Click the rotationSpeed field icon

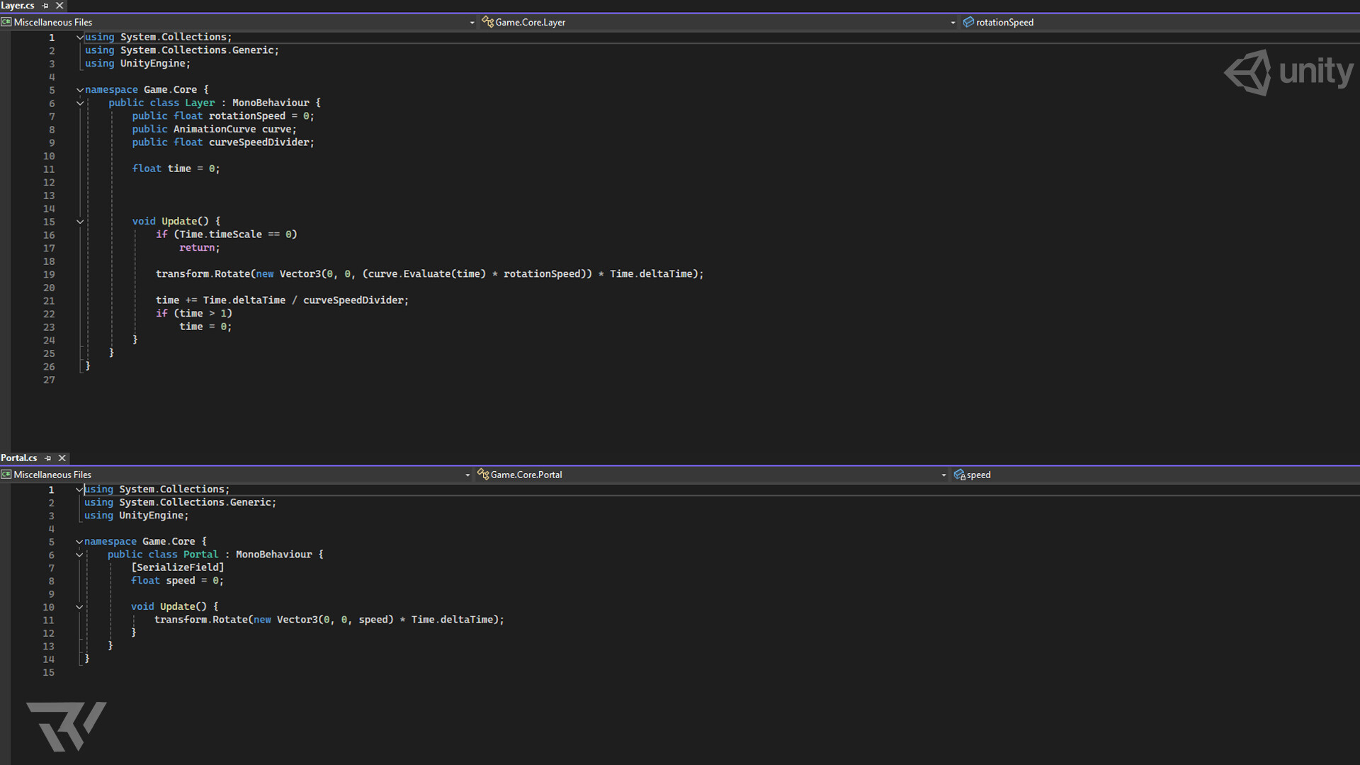click(968, 22)
